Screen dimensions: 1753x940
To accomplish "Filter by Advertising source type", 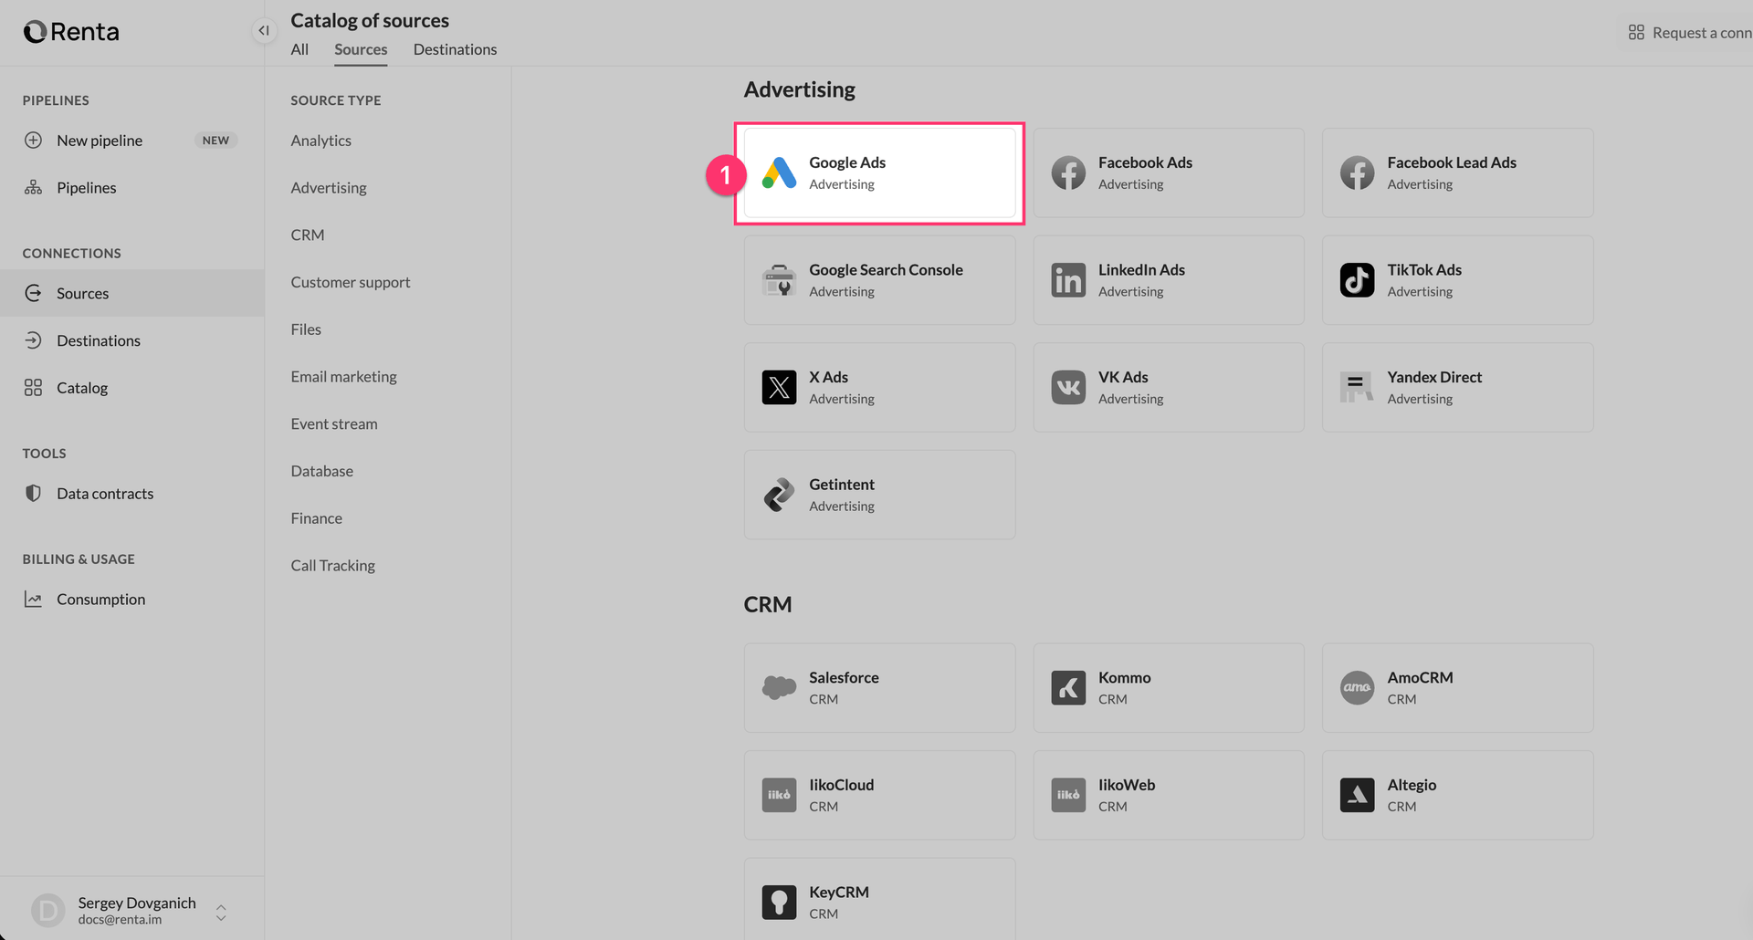I will click(x=329, y=188).
